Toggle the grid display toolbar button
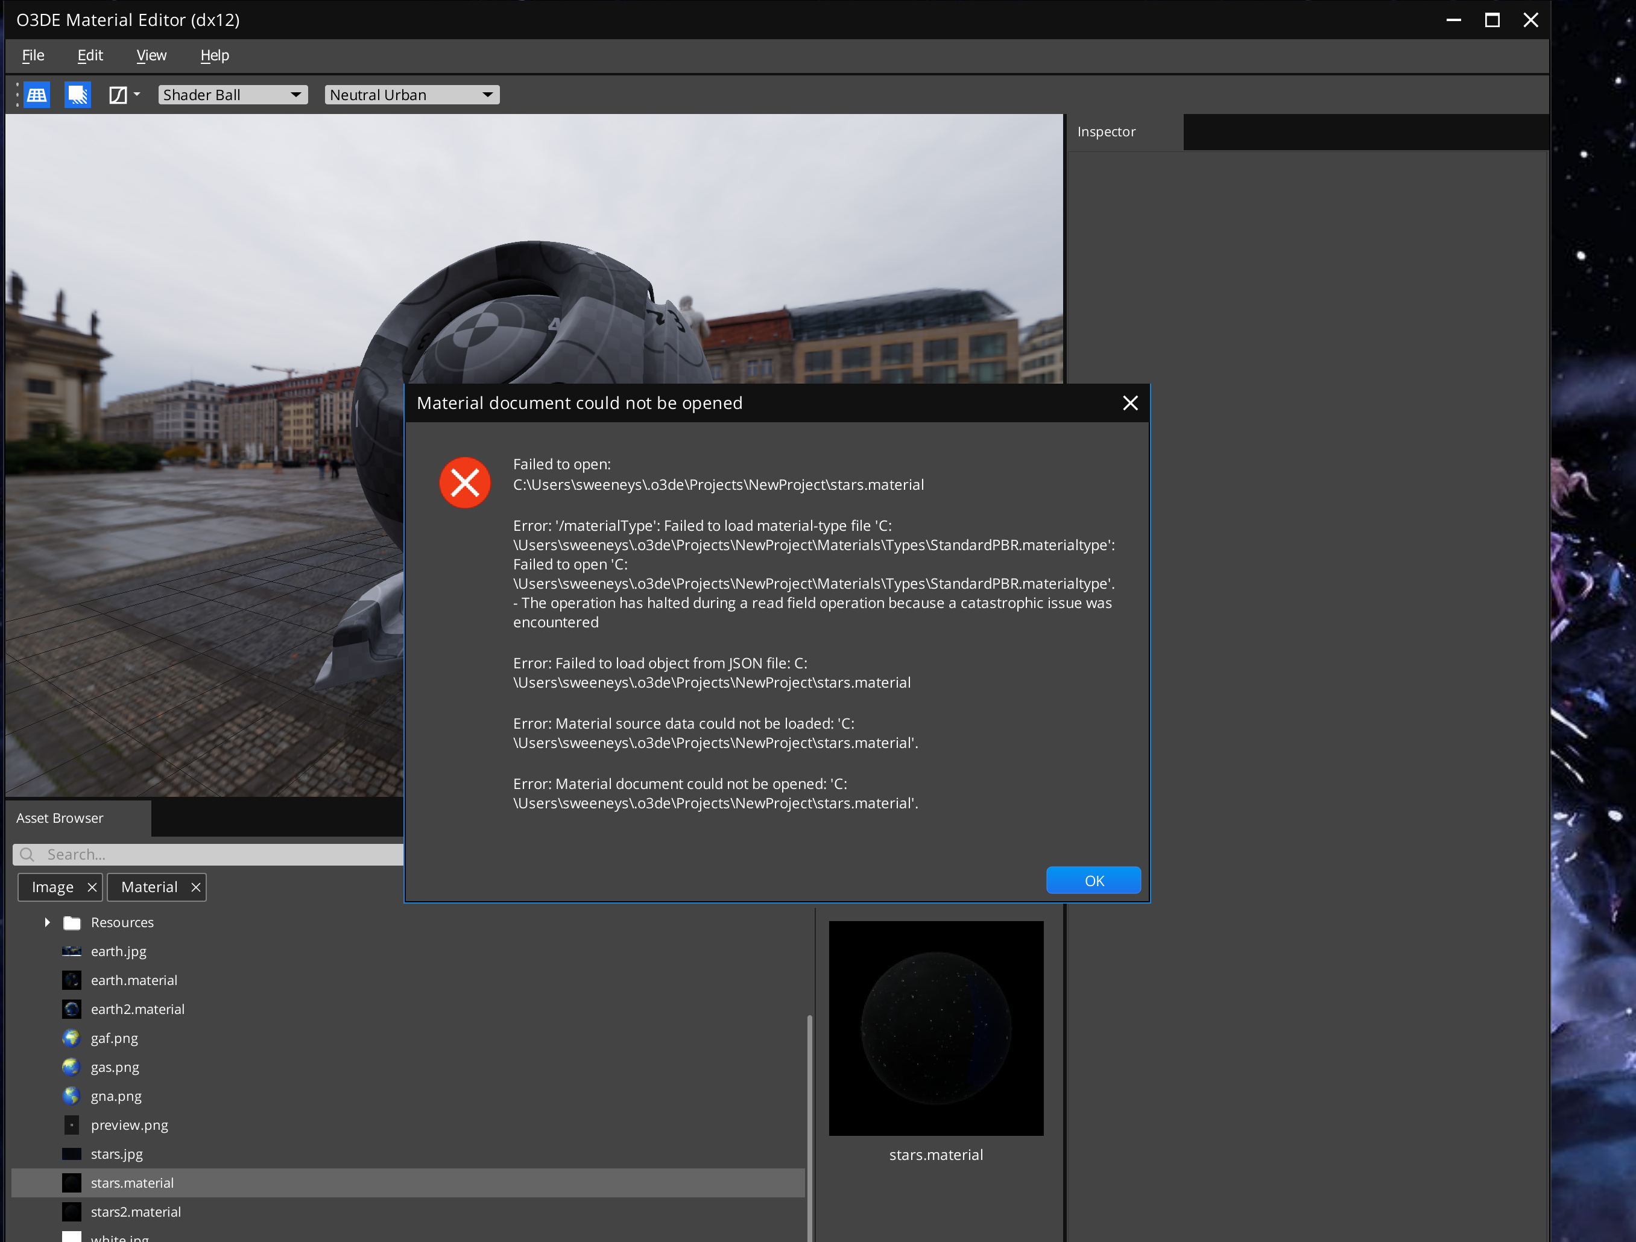The image size is (1636, 1242). [36, 95]
